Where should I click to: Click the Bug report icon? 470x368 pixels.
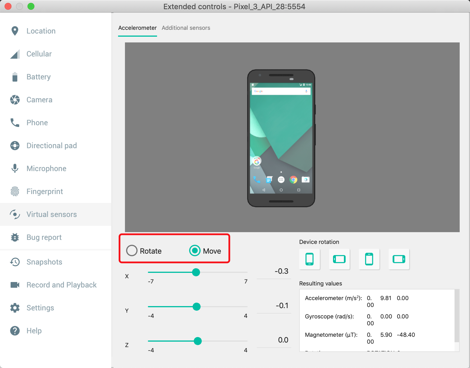point(15,237)
